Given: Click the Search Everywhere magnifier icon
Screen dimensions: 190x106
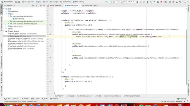Looking at the screenshot, I should click(184, 2).
